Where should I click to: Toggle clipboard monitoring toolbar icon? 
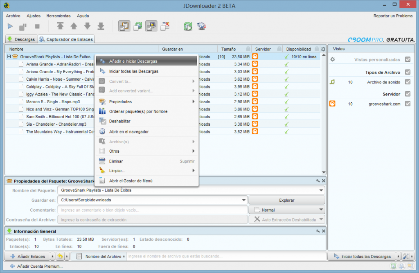click(124, 26)
